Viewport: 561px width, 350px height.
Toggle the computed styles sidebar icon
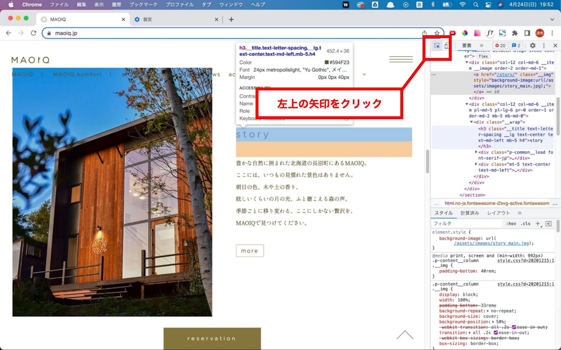click(548, 224)
